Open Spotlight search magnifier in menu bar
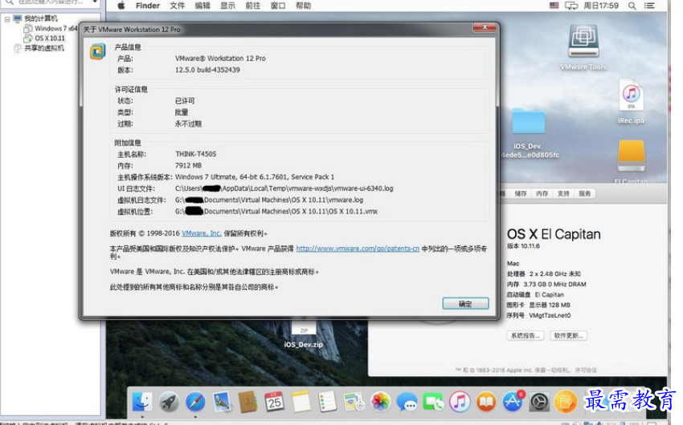The image size is (683, 425). [x=632, y=6]
